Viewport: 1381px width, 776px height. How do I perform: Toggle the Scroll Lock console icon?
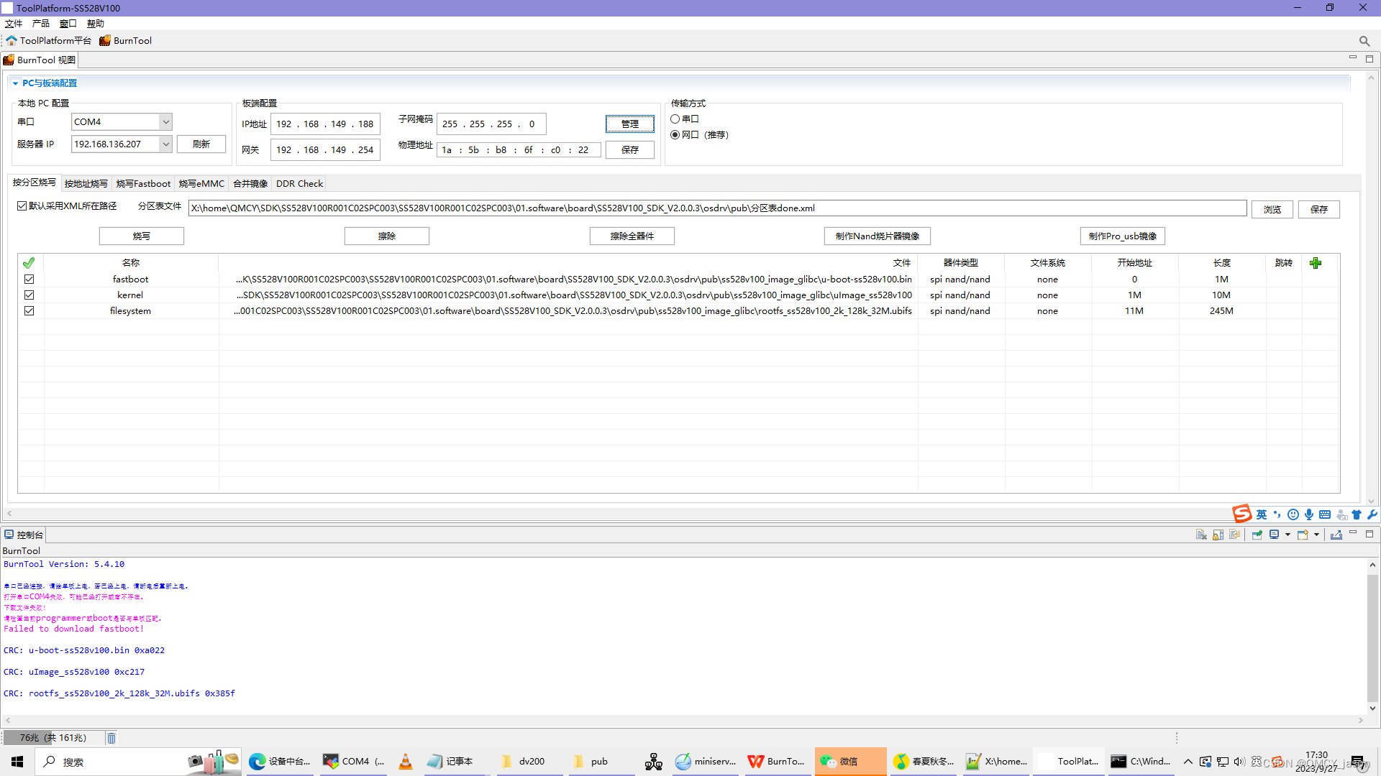[x=1218, y=535]
